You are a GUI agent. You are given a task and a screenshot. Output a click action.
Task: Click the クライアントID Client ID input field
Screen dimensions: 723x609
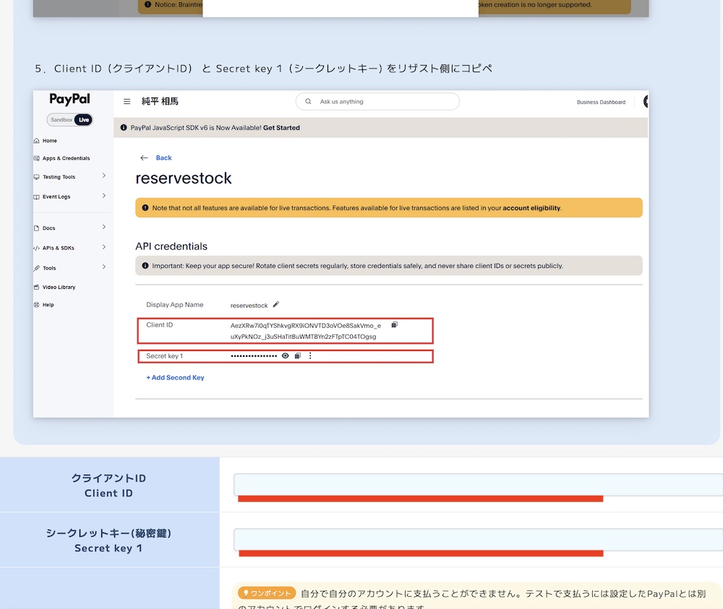coord(477,485)
